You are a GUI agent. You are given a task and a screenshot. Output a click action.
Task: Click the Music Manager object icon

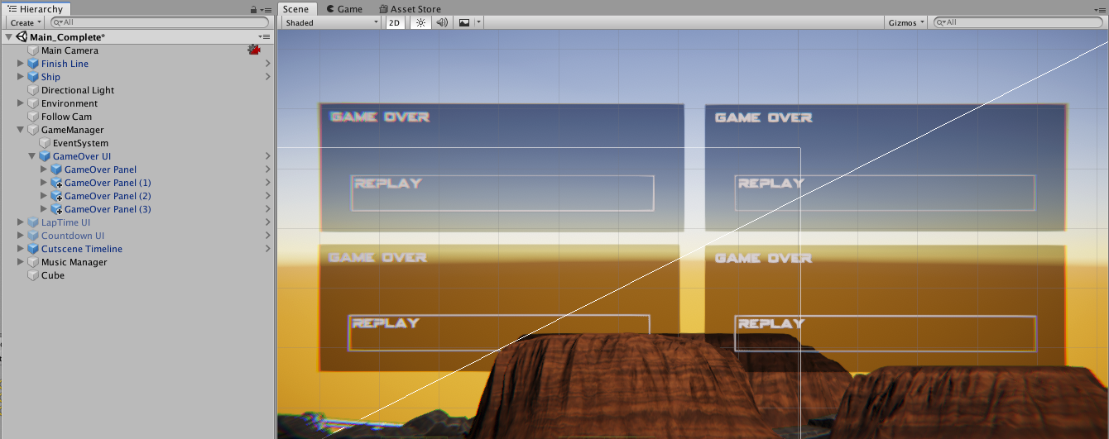coord(33,262)
